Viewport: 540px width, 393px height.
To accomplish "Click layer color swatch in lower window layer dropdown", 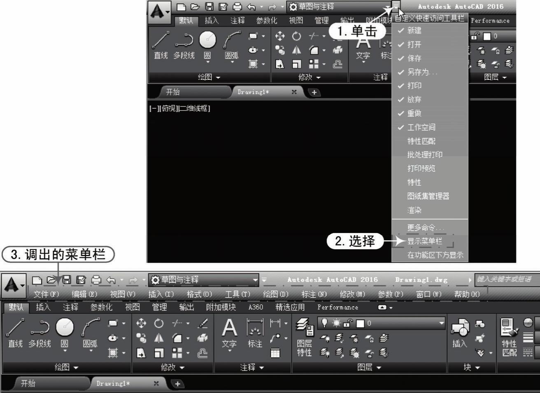I will pyautogui.click(x=360, y=324).
